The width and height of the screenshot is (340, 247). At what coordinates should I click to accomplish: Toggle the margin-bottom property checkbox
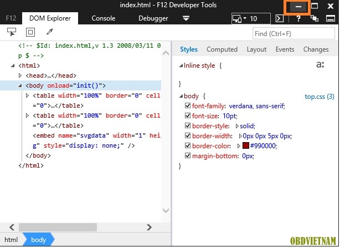[x=188, y=155]
